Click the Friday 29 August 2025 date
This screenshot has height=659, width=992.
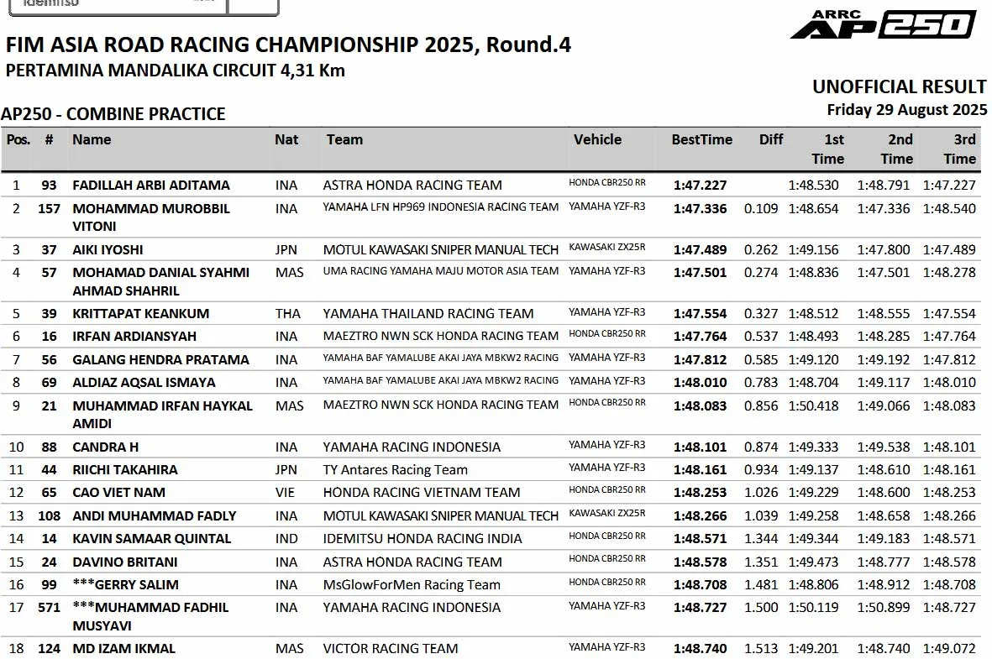point(906,110)
